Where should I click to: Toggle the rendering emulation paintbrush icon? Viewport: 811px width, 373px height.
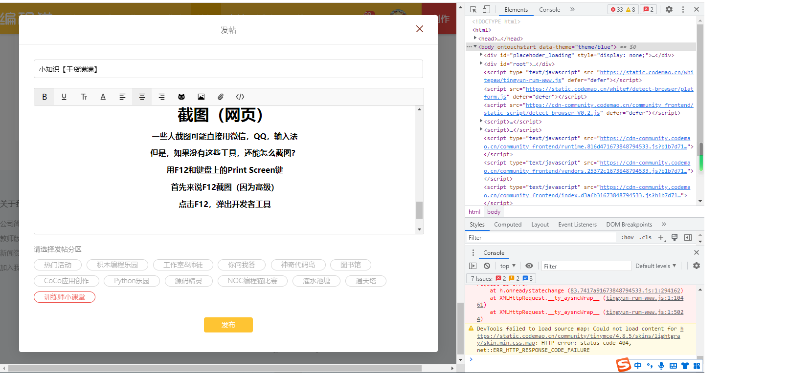675,238
